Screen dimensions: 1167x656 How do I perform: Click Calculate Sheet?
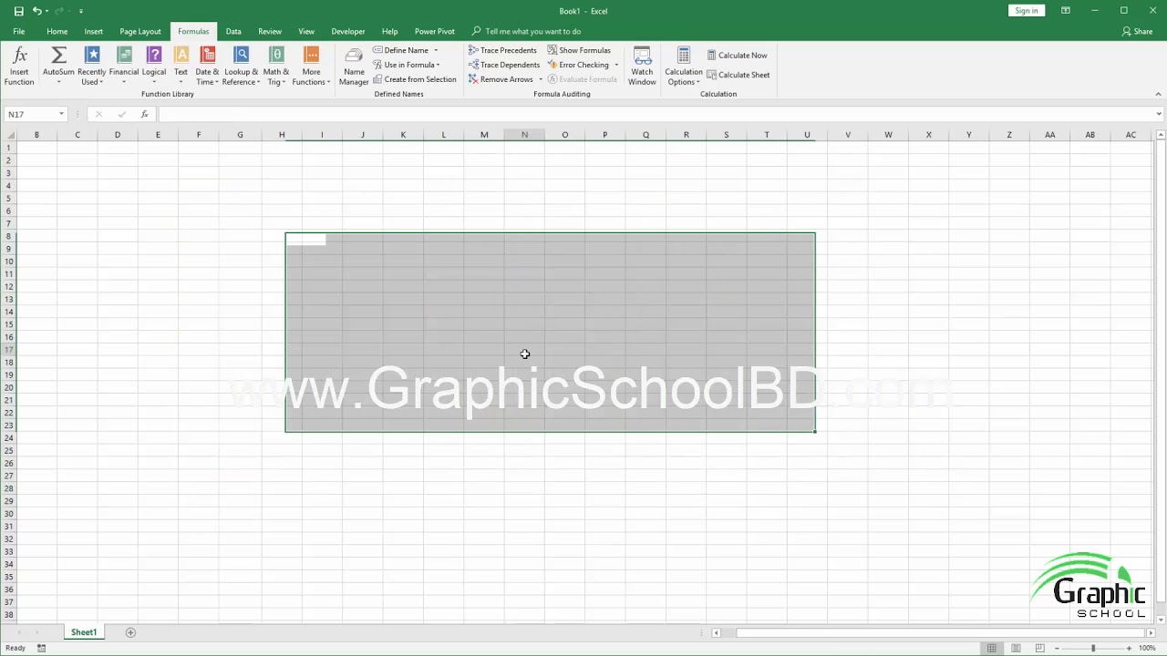pyautogui.click(x=738, y=75)
